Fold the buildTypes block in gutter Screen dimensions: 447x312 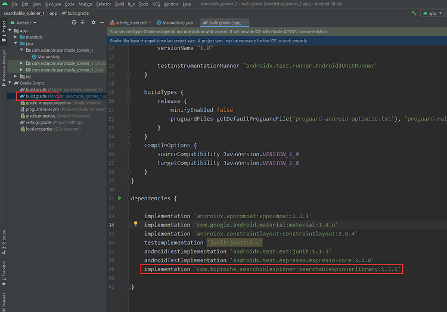129,92
